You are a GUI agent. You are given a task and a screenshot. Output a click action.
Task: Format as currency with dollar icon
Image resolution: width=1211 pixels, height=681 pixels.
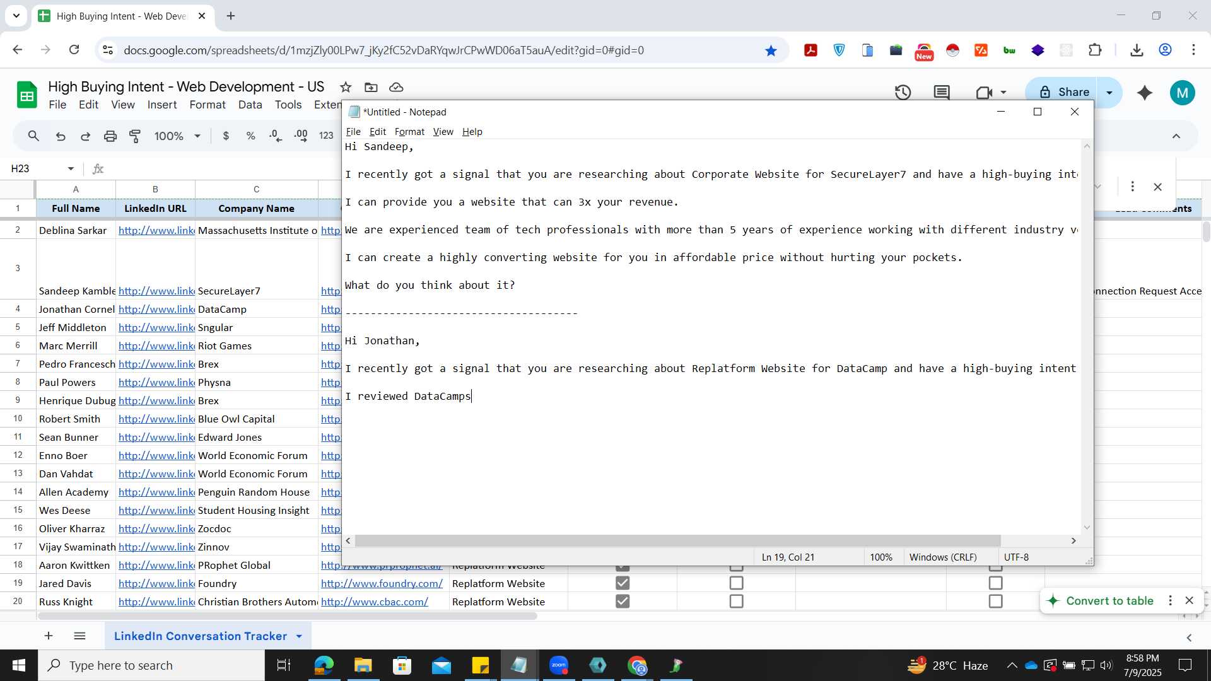(226, 136)
